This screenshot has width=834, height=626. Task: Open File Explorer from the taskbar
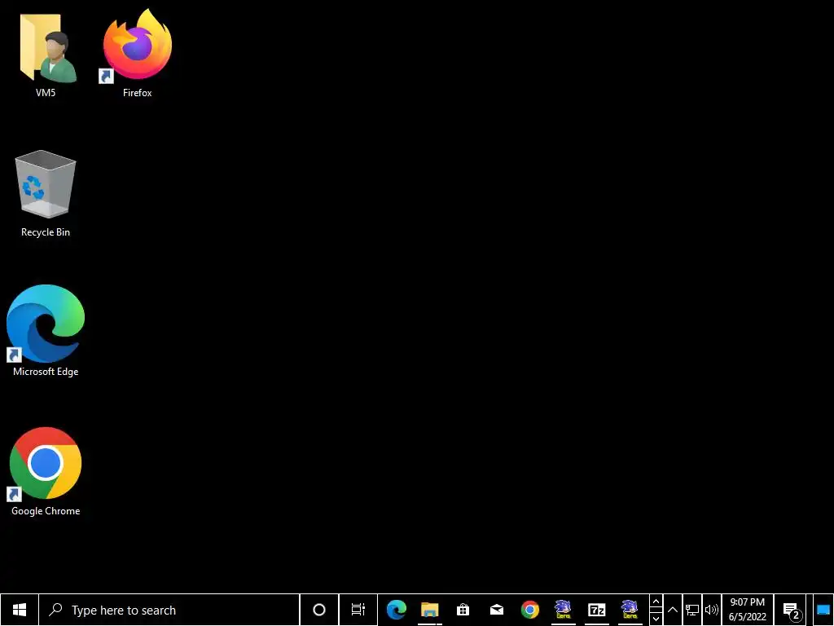pos(430,610)
